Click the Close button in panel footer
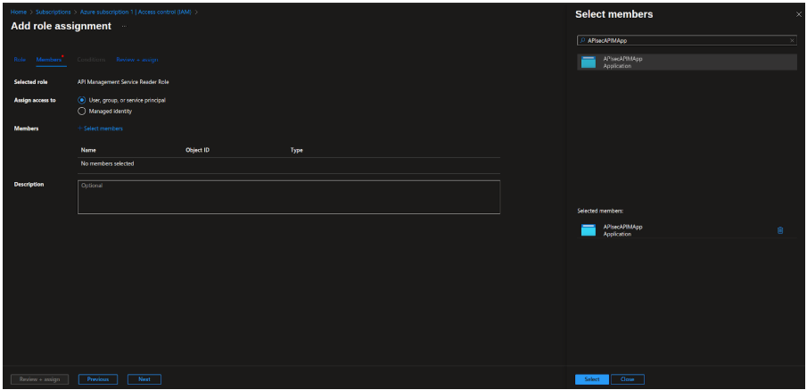The width and height of the screenshot is (807, 390). pyautogui.click(x=628, y=379)
